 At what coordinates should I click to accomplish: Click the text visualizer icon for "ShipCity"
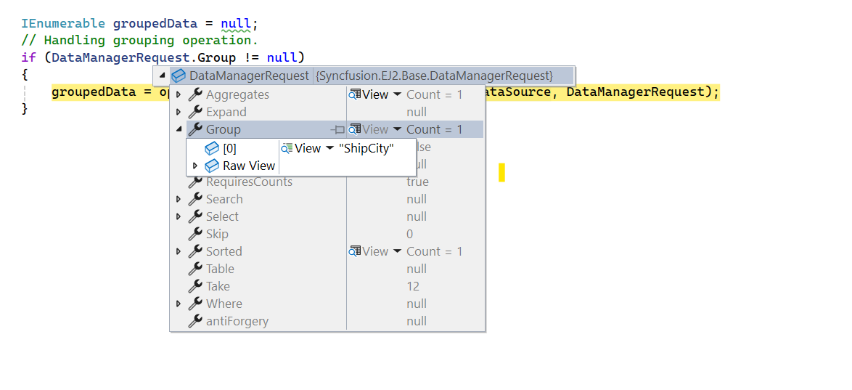tap(287, 148)
